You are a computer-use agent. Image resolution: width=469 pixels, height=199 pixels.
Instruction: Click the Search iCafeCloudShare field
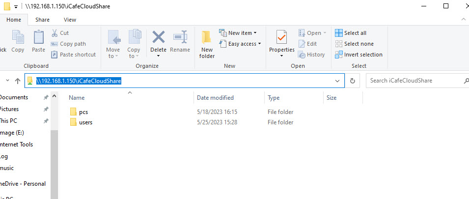click(x=413, y=81)
